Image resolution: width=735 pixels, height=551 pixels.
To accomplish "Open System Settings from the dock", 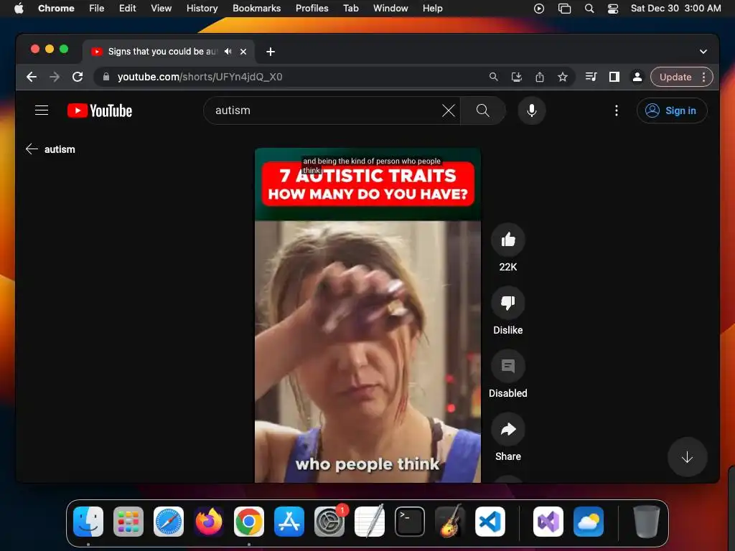I will click(x=329, y=522).
